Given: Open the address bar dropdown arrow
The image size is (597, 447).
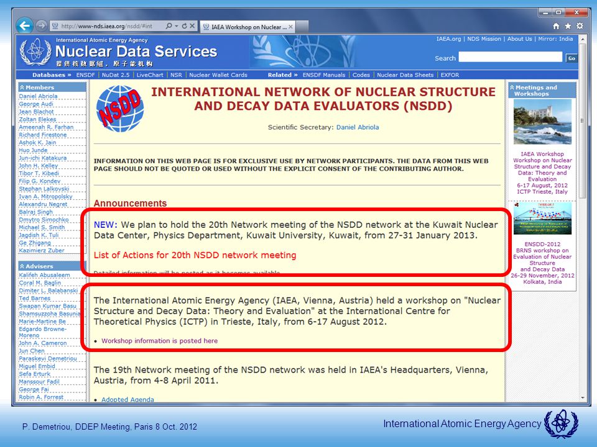Looking at the screenshot, I should (177, 26).
